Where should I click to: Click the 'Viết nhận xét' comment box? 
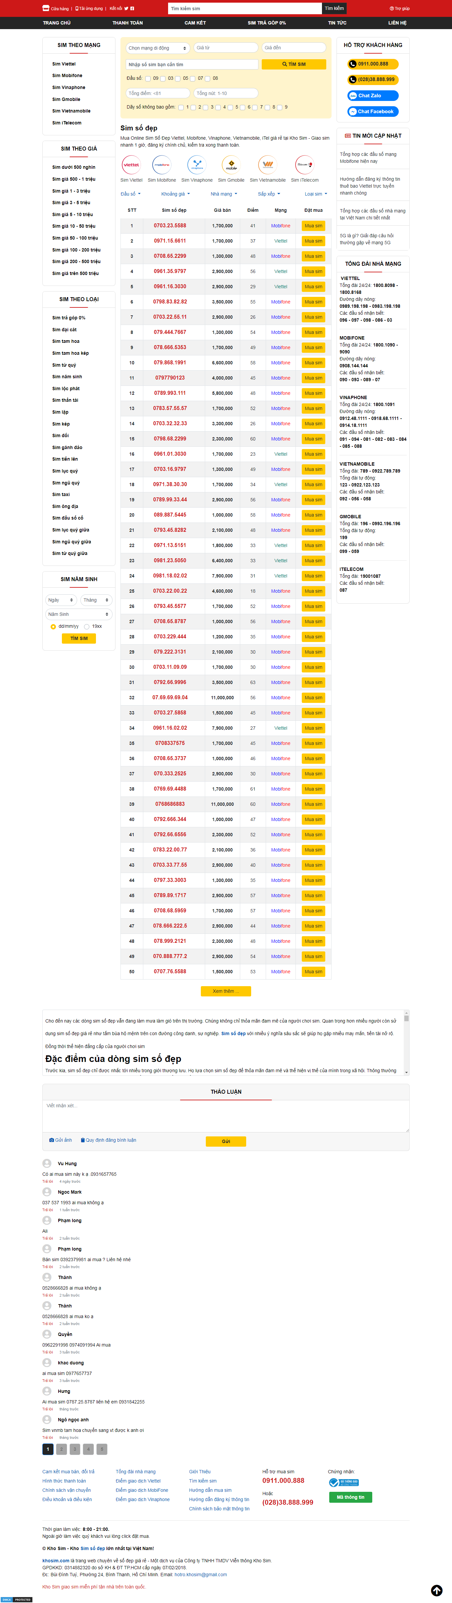(x=225, y=1116)
